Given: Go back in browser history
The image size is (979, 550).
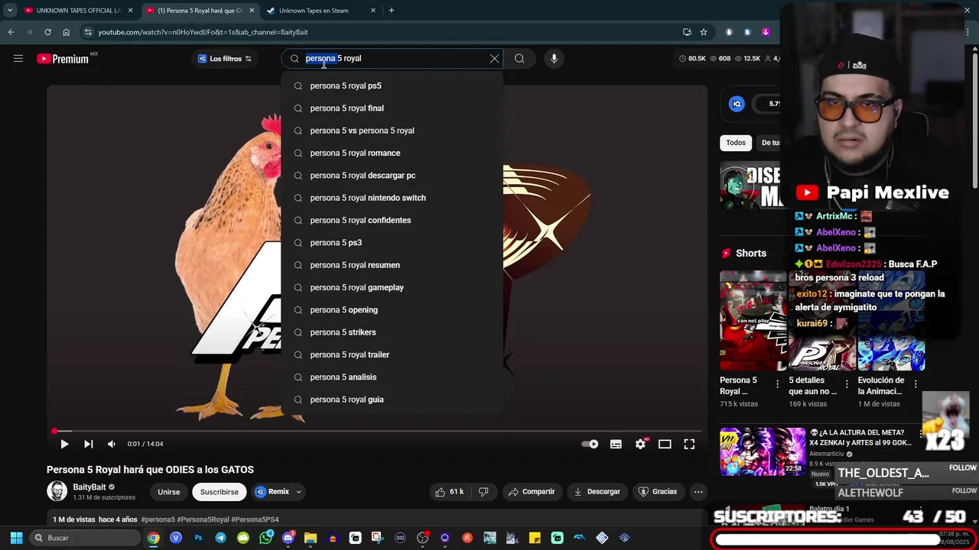Looking at the screenshot, I should 11,32.
